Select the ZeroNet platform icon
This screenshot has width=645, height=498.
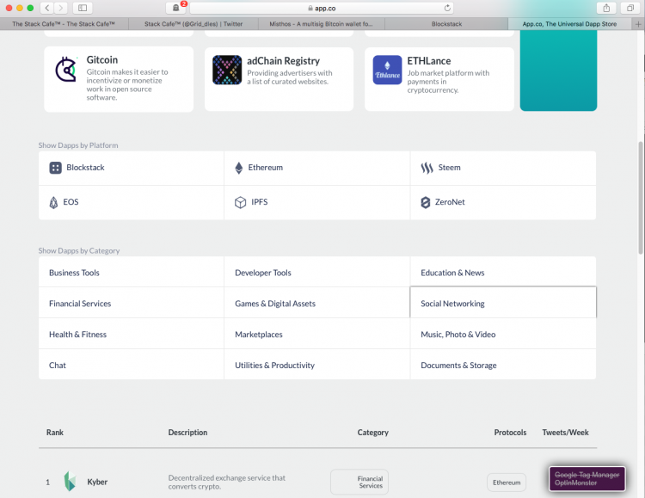click(x=426, y=202)
